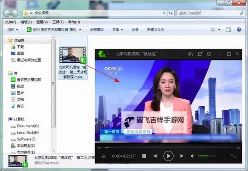Click the Explorer forward navigation button
Screen dimensions: 248x171
tap(15, 13)
